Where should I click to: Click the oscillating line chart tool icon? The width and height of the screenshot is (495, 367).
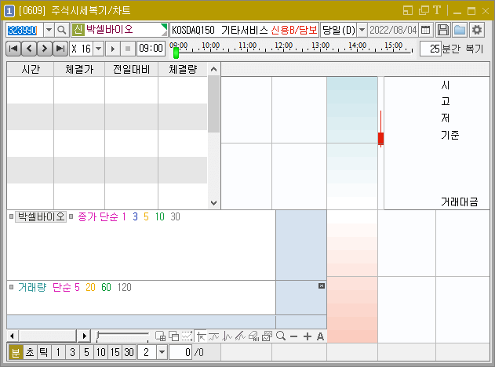click(x=227, y=336)
